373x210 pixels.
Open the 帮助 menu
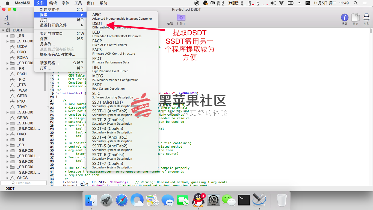(103, 3)
